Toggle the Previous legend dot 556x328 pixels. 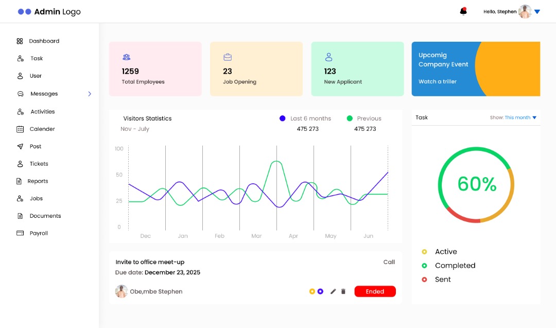click(x=350, y=118)
